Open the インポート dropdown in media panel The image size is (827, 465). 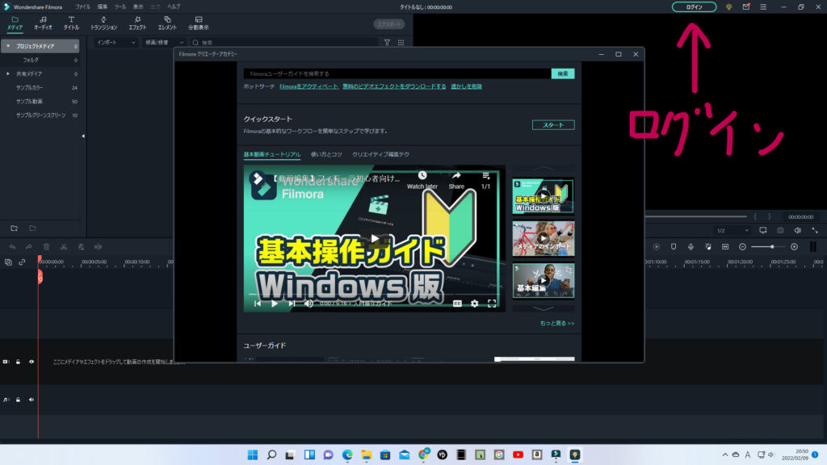tap(115, 42)
